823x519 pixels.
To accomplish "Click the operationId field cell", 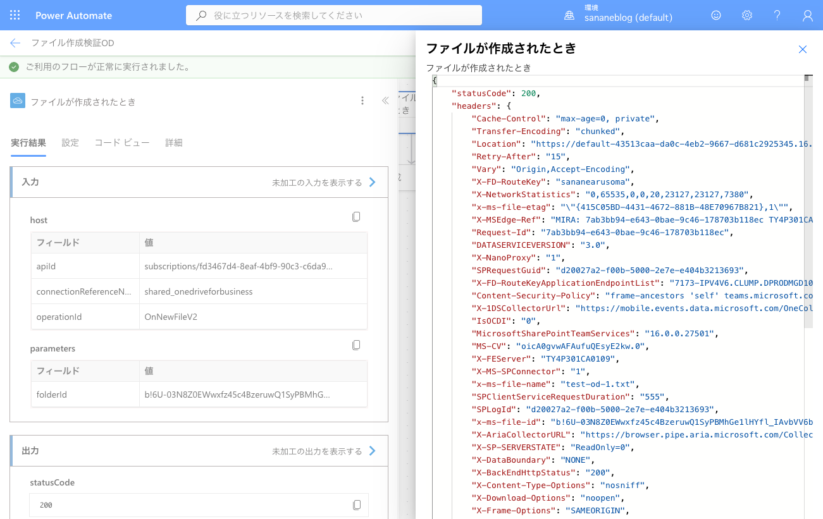I will 85,317.
